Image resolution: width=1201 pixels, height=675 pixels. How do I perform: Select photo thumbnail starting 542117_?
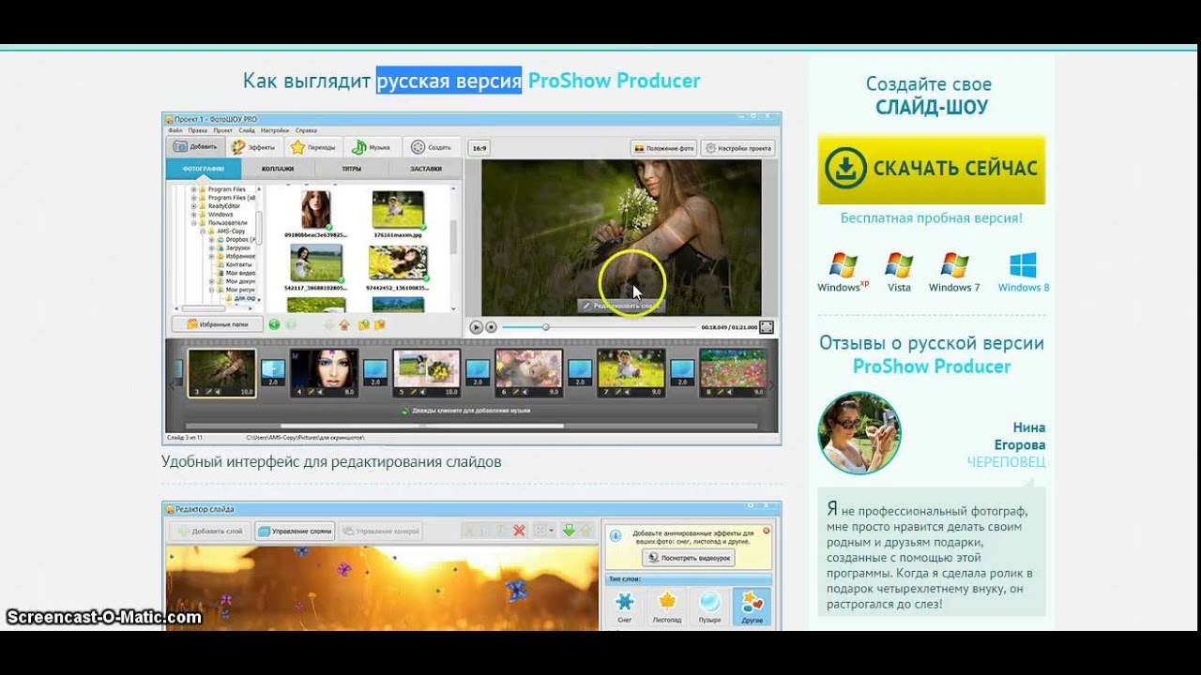click(x=316, y=263)
